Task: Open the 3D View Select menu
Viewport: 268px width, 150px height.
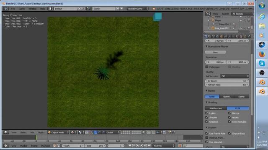Action: point(23,132)
